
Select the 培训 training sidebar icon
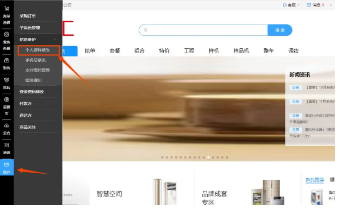click(x=7, y=145)
